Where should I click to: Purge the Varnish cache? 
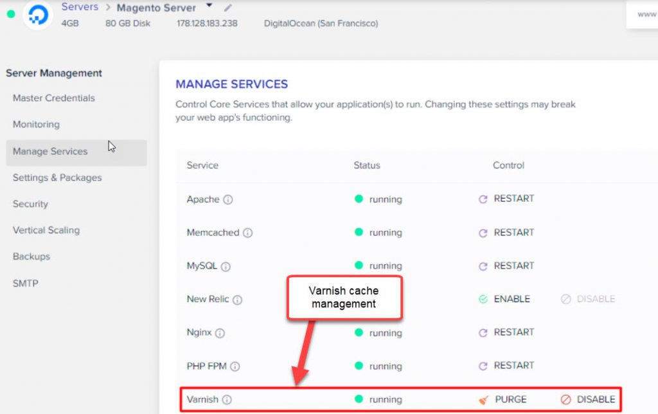click(502, 399)
